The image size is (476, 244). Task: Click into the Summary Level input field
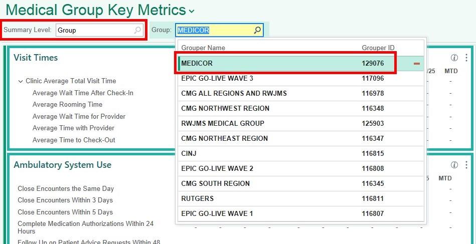pos(95,30)
